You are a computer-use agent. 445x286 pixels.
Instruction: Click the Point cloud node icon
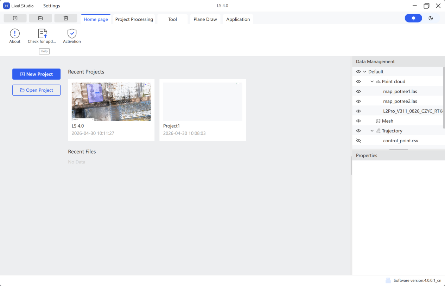(x=378, y=82)
